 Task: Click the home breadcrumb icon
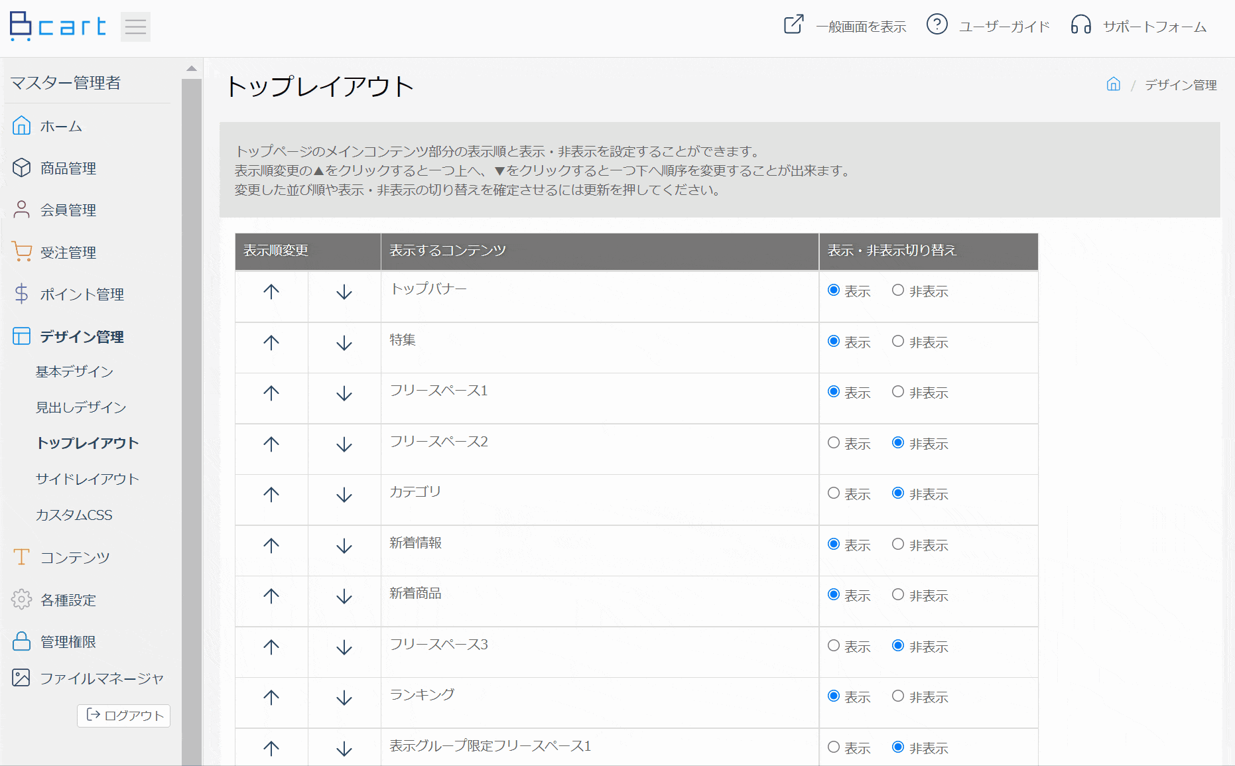[x=1113, y=84]
